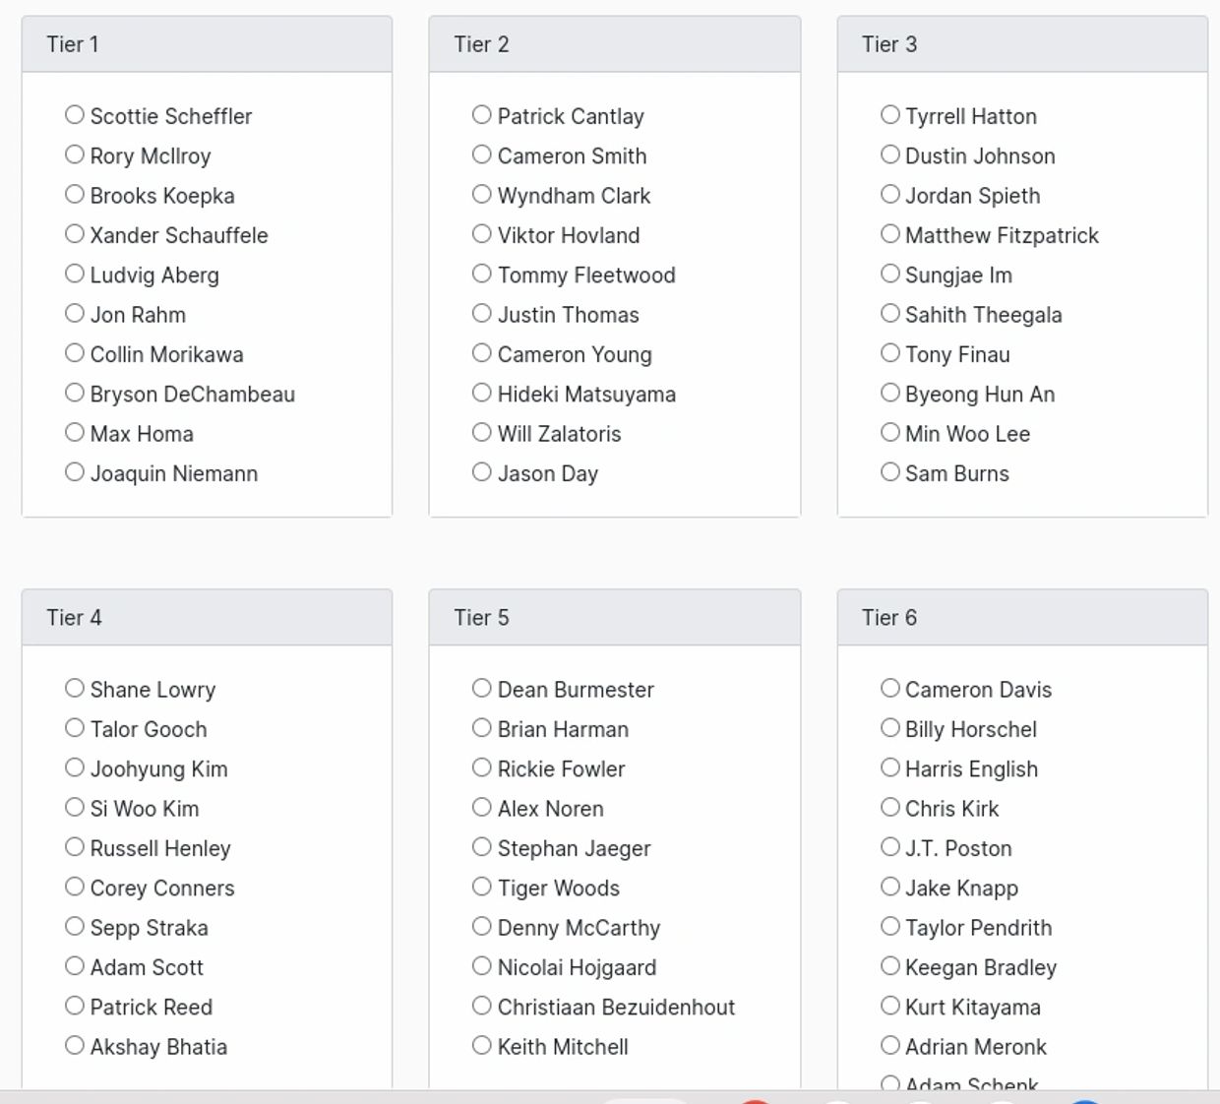Select Sam Burns in Tier 3

890,472
